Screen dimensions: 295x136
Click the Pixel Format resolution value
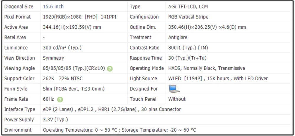[80, 17]
